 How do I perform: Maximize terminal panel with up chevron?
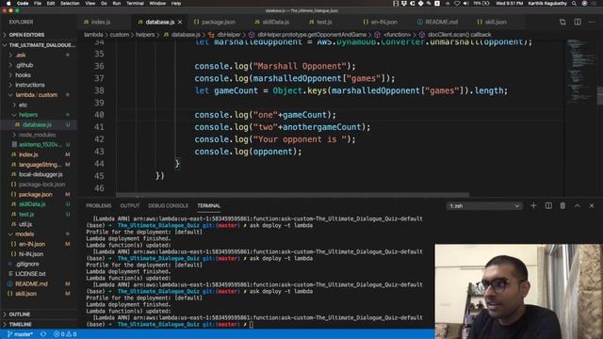(x=578, y=206)
